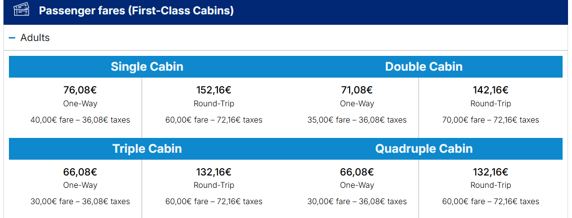
Task: Select the Double Cabin heading
Action: click(424, 67)
